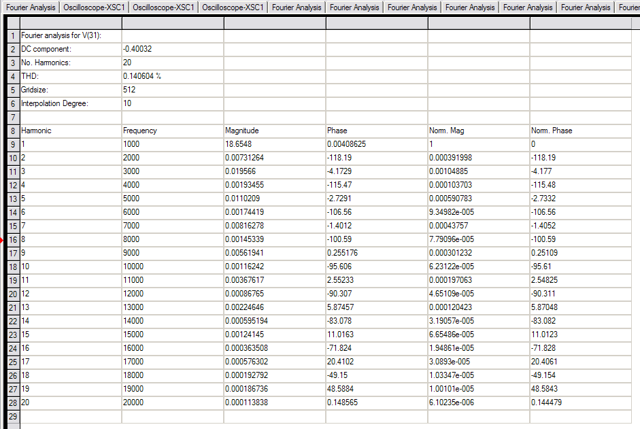Click the 'Norm. Mag' column heading cell
The image size is (640, 429).
coord(479,131)
